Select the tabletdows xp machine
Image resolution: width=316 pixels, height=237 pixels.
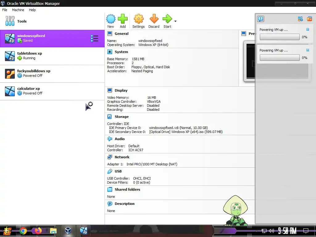click(x=52, y=56)
